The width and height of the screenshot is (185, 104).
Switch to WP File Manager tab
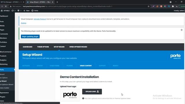click(11, 2)
